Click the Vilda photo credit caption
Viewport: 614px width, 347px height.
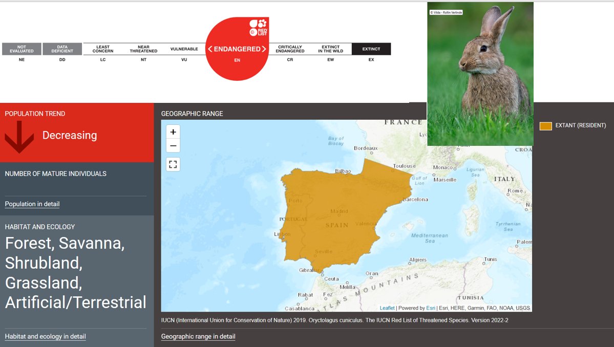(446, 12)
